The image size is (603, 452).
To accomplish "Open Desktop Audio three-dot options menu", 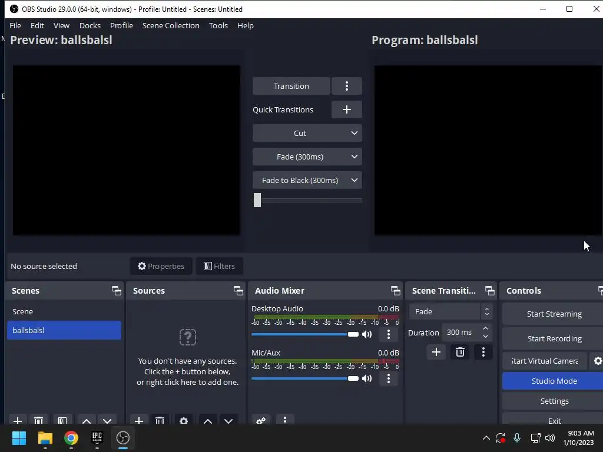I will pos(389,334).
